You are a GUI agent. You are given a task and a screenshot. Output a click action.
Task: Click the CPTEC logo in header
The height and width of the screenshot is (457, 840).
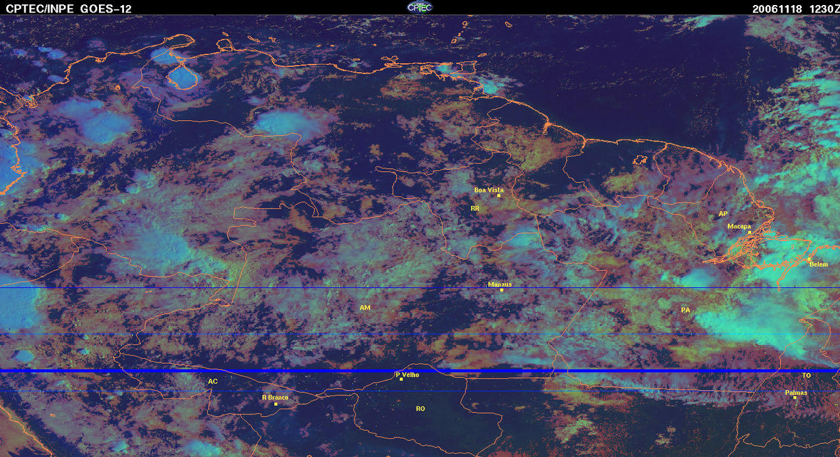pyautogui.click(x=420, y=7)
